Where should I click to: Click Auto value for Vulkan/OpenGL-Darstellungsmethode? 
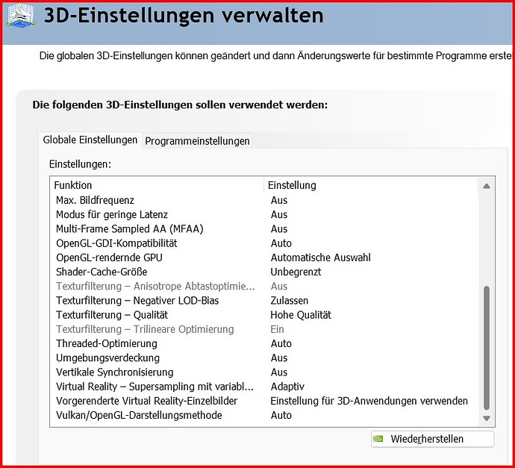point(281,415)
